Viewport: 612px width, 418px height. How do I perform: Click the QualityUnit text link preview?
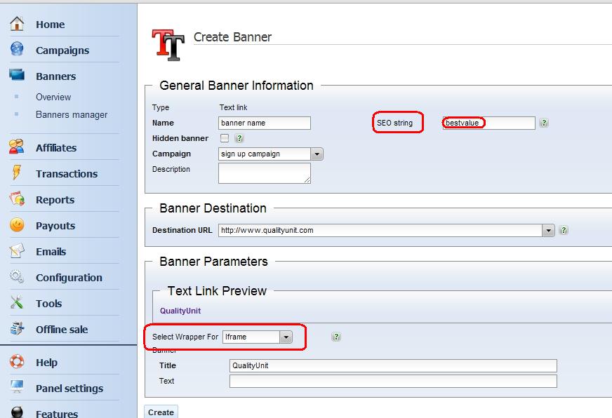[x=180, y=311]
